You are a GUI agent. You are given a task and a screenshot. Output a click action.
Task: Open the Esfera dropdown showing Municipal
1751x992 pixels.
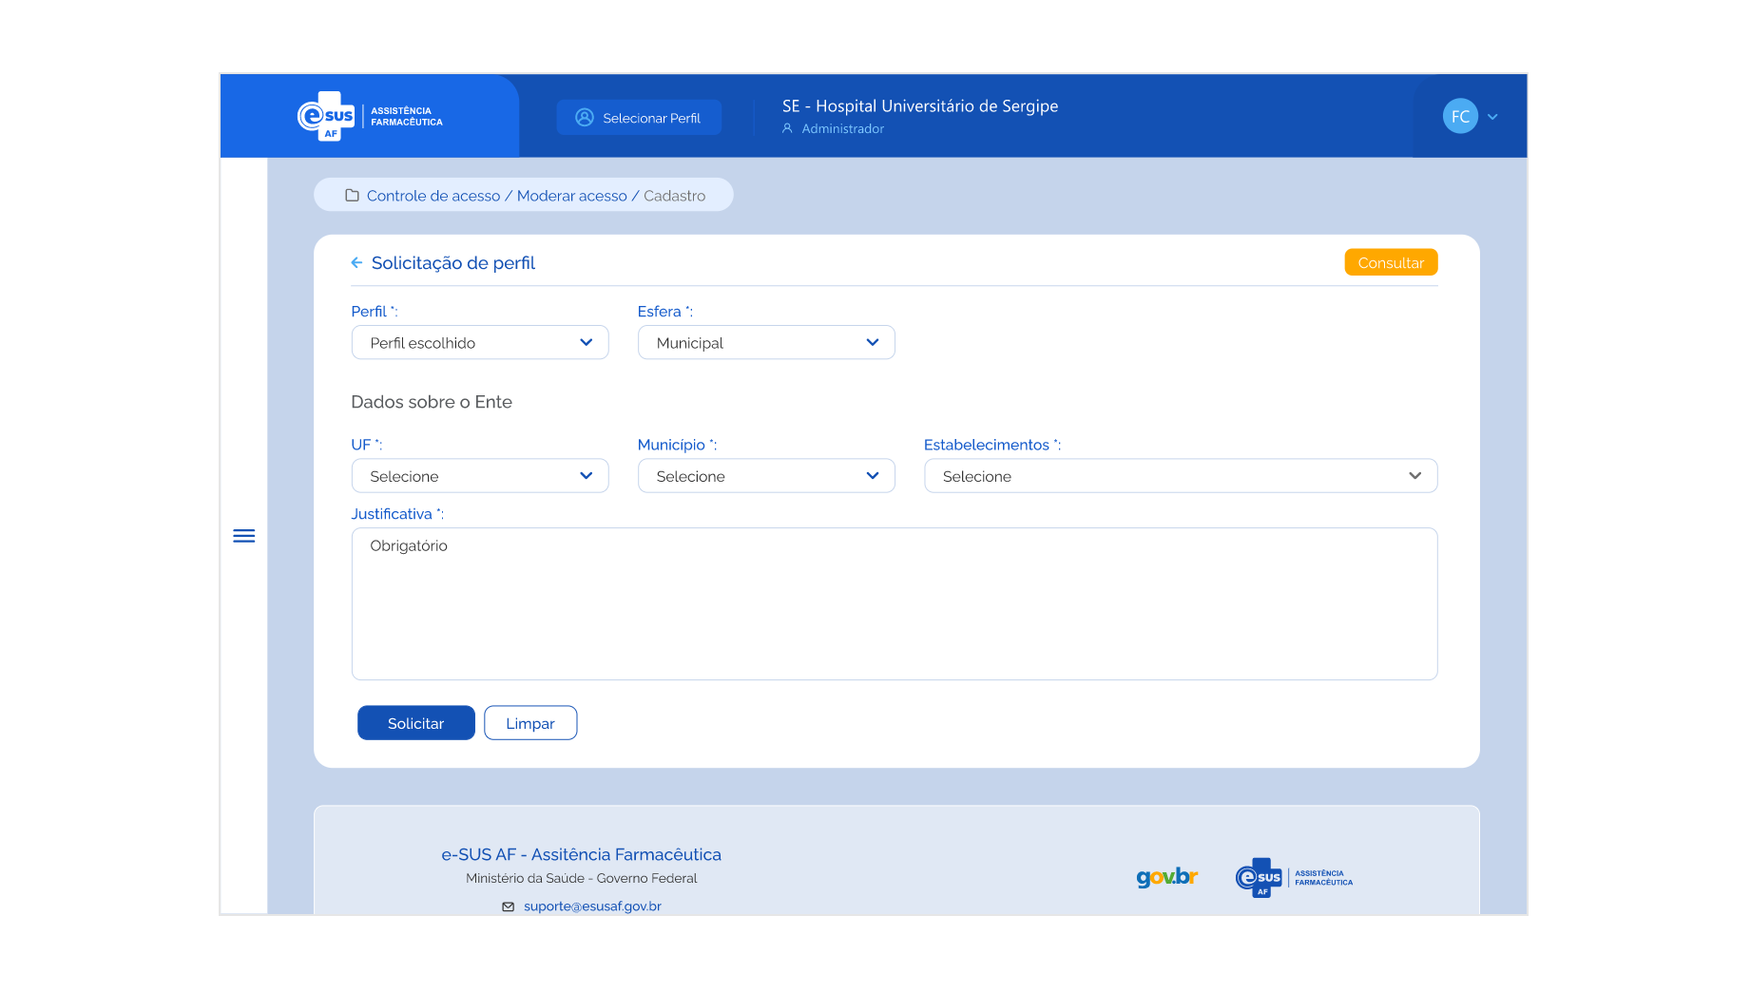click(765, 343)
